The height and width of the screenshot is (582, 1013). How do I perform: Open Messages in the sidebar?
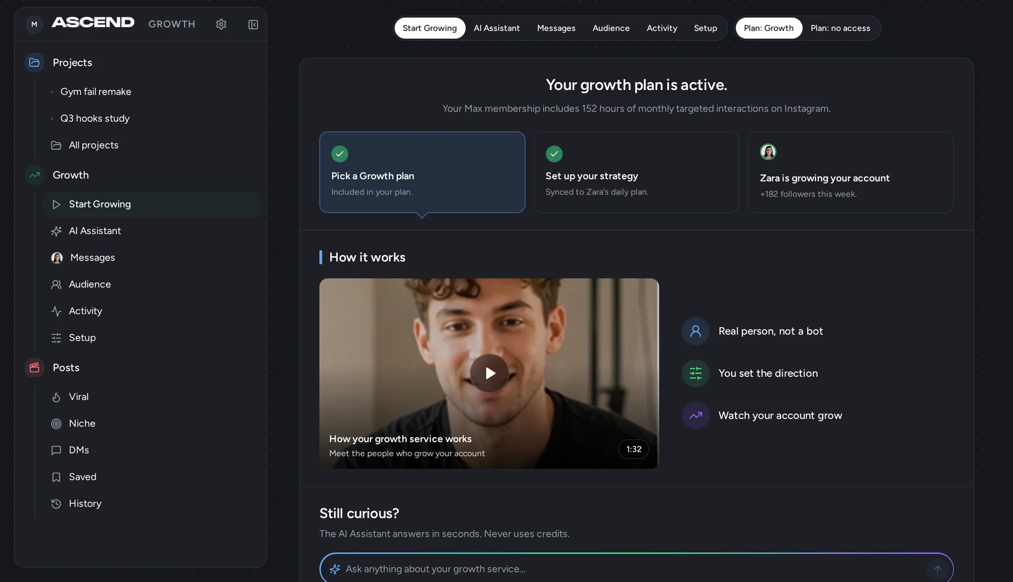[153, 258]
